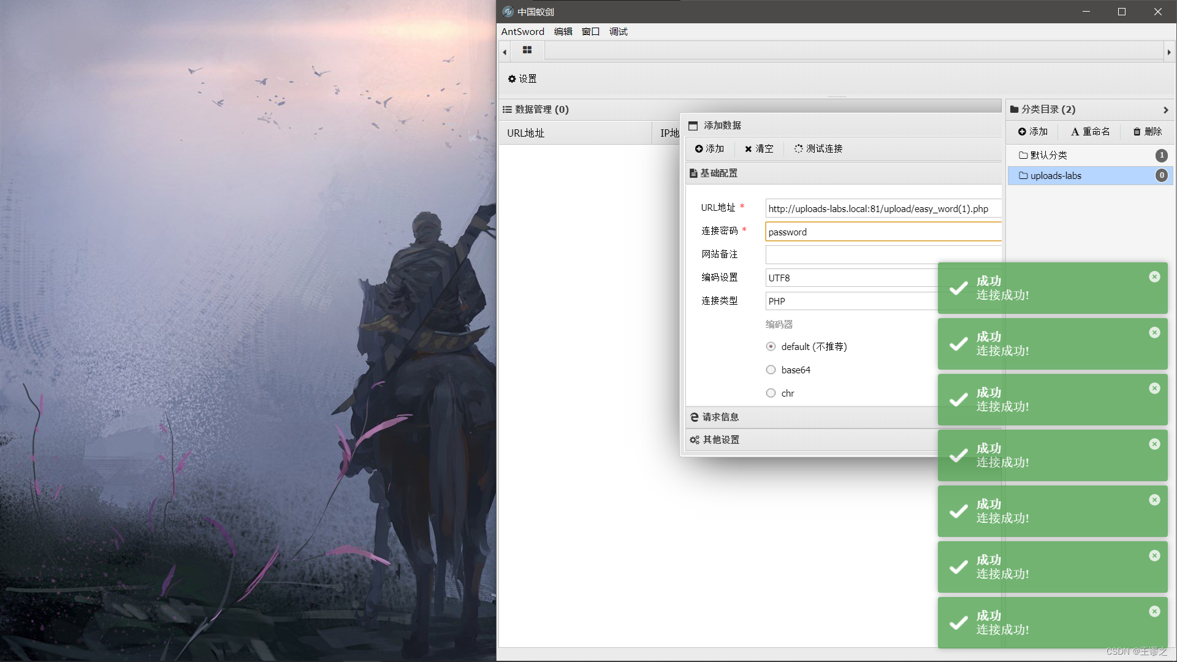Click the 重命名 category button
1177x662 pixels.
1090,132
